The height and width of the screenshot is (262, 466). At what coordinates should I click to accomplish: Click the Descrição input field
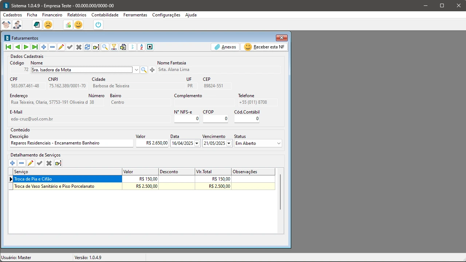click(71, 143)
